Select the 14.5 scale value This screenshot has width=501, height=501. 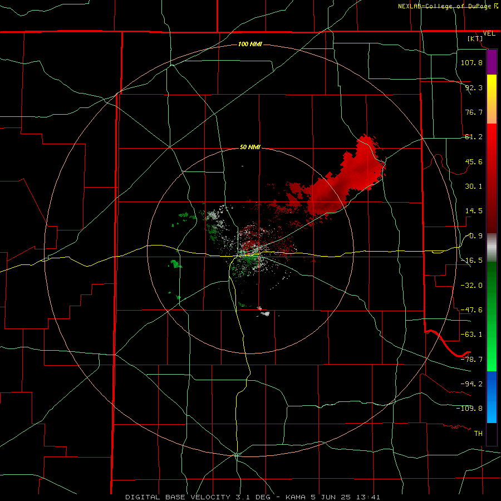pyautogui.click(x=474, y=211)
